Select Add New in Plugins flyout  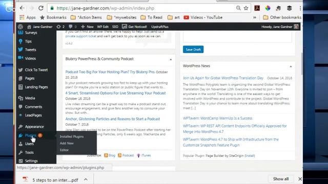coord(67,143)
